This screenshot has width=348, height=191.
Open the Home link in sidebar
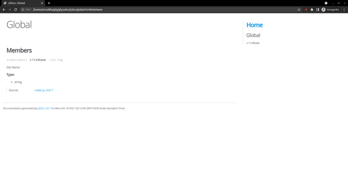click(x=255, y=25)
